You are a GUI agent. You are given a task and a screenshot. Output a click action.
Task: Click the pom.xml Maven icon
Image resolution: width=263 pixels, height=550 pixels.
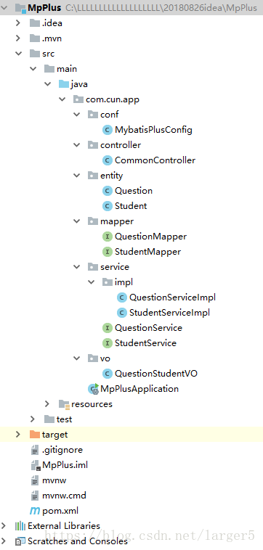pyautogui.click(x=35, y=511)
